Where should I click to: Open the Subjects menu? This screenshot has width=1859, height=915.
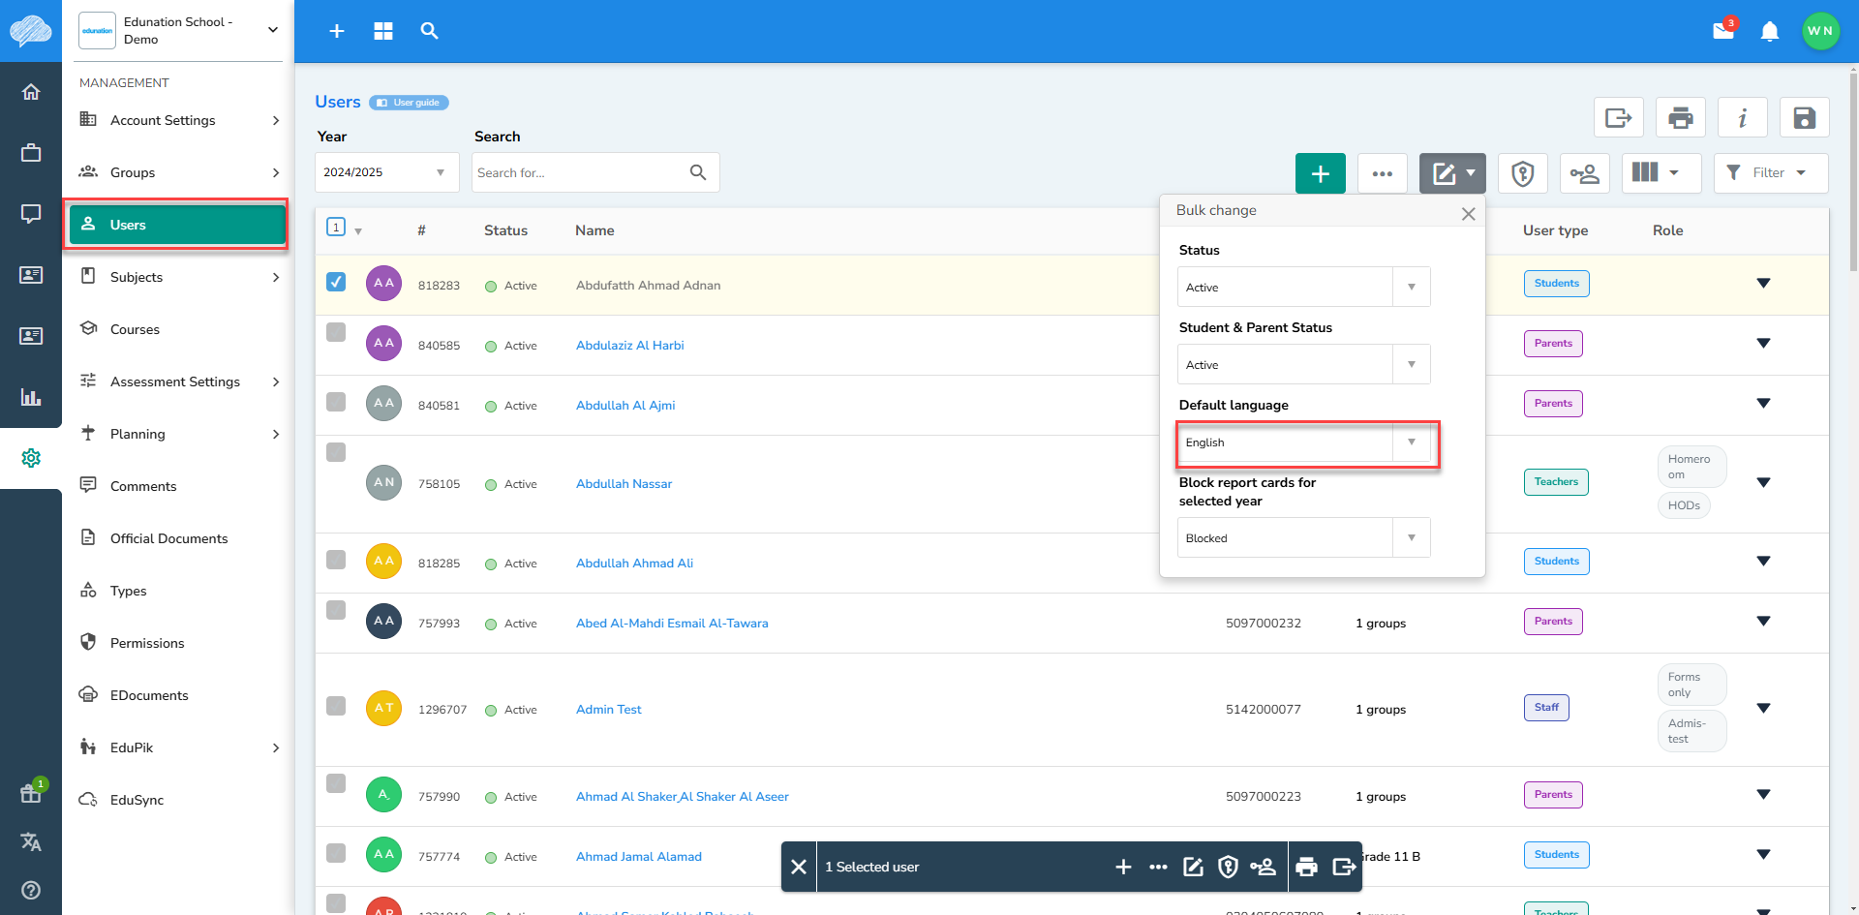[x=179, y=277]
